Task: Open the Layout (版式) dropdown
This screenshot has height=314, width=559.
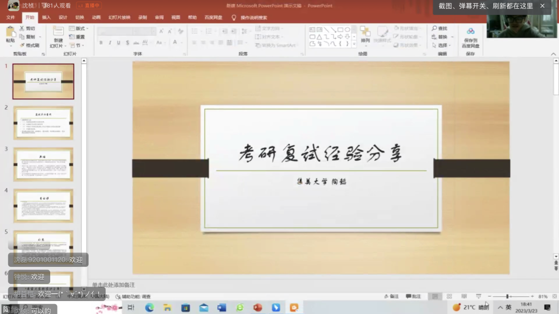Action: coord(81,29)
